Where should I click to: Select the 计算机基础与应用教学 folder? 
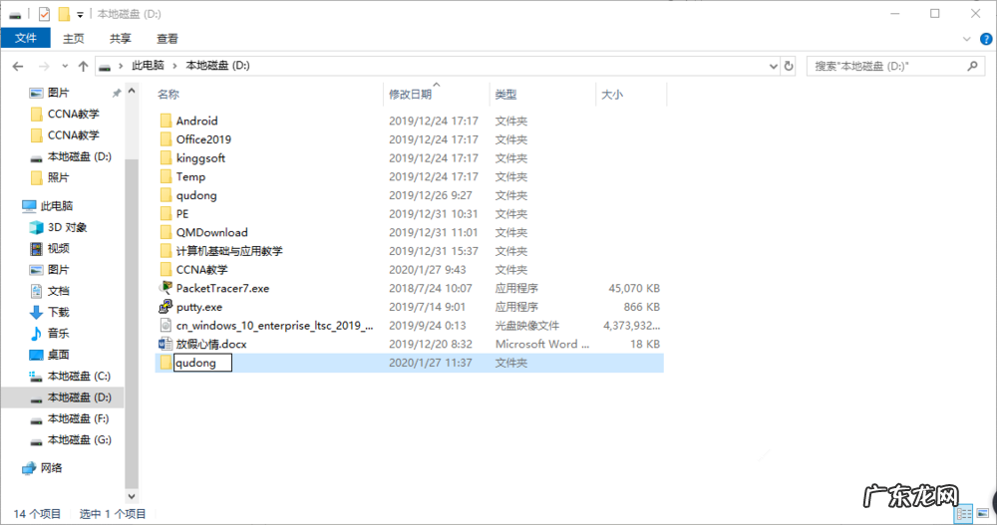[229, 251]
